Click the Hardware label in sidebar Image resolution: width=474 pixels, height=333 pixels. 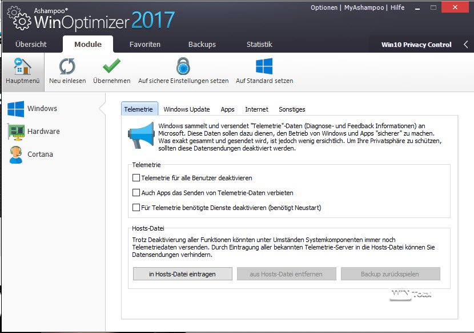tap(43, 131)
